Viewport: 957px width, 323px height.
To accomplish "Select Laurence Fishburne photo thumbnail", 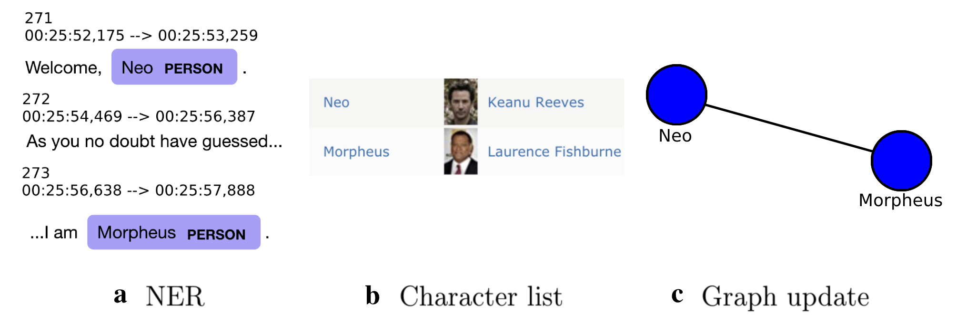I will pos(461,152).
